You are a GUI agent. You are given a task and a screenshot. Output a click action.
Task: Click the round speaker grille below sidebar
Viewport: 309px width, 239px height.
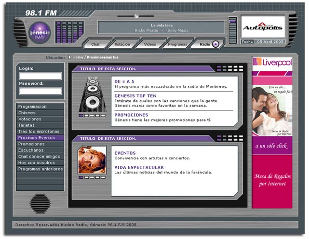click(x=40, y=203)
